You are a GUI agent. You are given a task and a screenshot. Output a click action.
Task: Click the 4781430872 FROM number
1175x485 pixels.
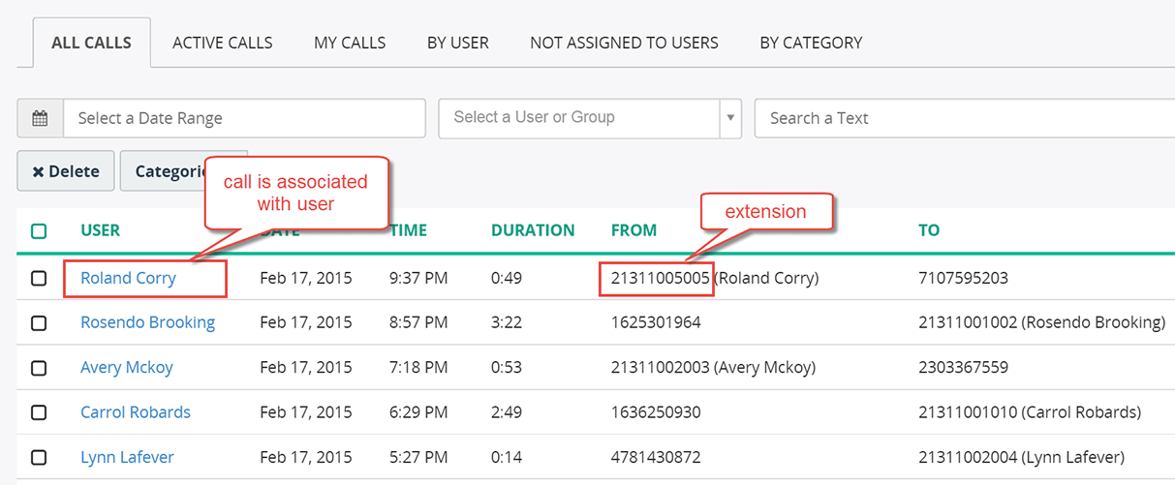(x=656, y=456)
